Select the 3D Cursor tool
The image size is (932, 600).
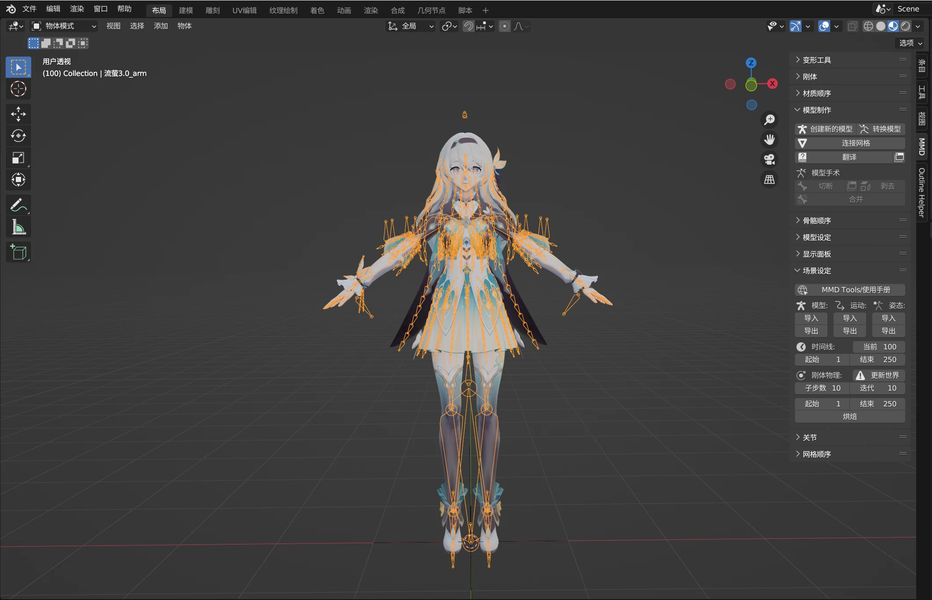[x=18, y=89]
